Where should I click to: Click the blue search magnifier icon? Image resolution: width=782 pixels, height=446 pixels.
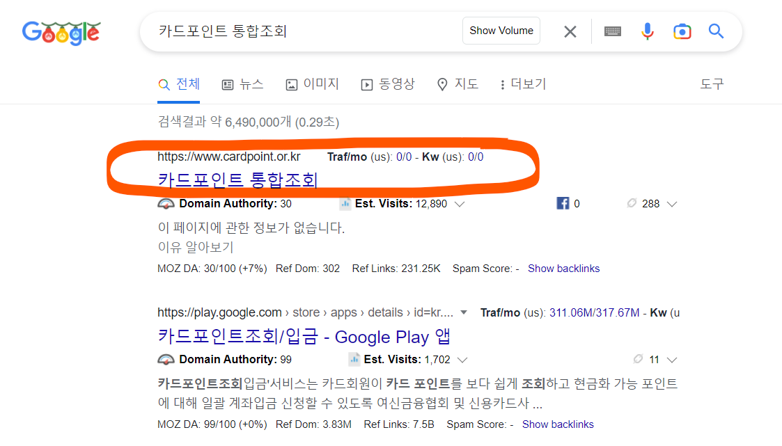click(716, 31)
